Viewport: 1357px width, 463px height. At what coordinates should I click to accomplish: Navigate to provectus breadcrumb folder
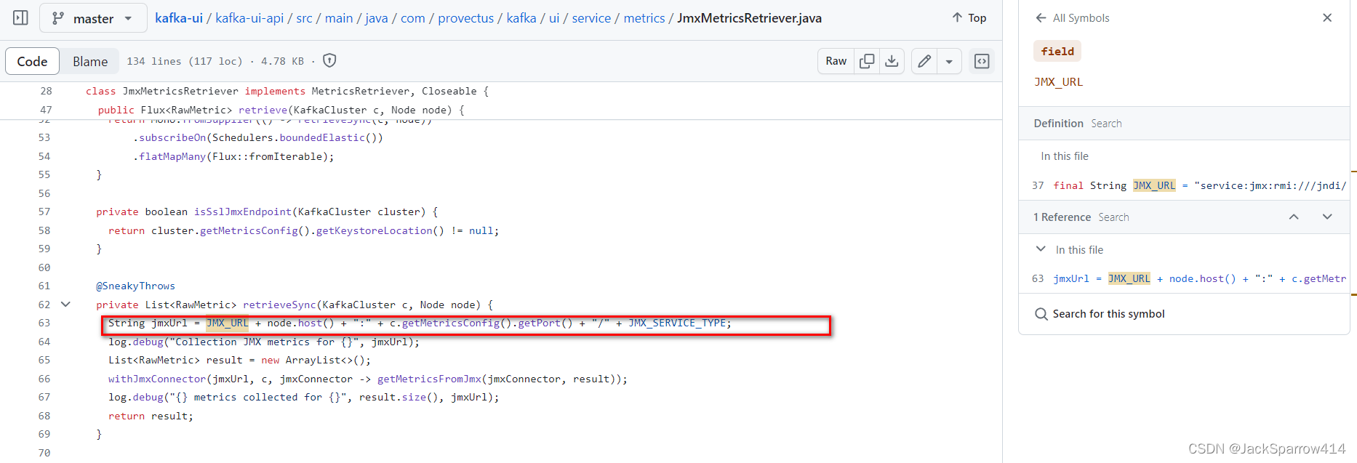click(466, 18)
